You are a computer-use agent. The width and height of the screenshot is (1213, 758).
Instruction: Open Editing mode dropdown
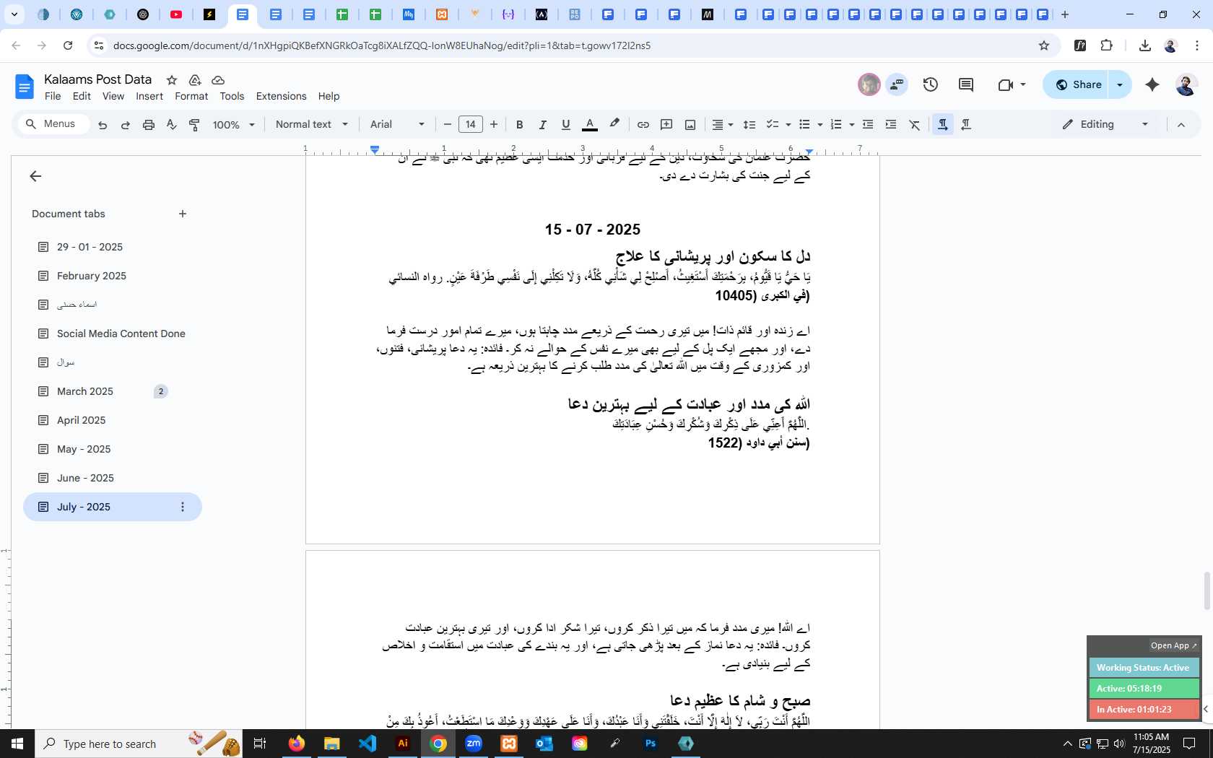(x=1105, y=125)
